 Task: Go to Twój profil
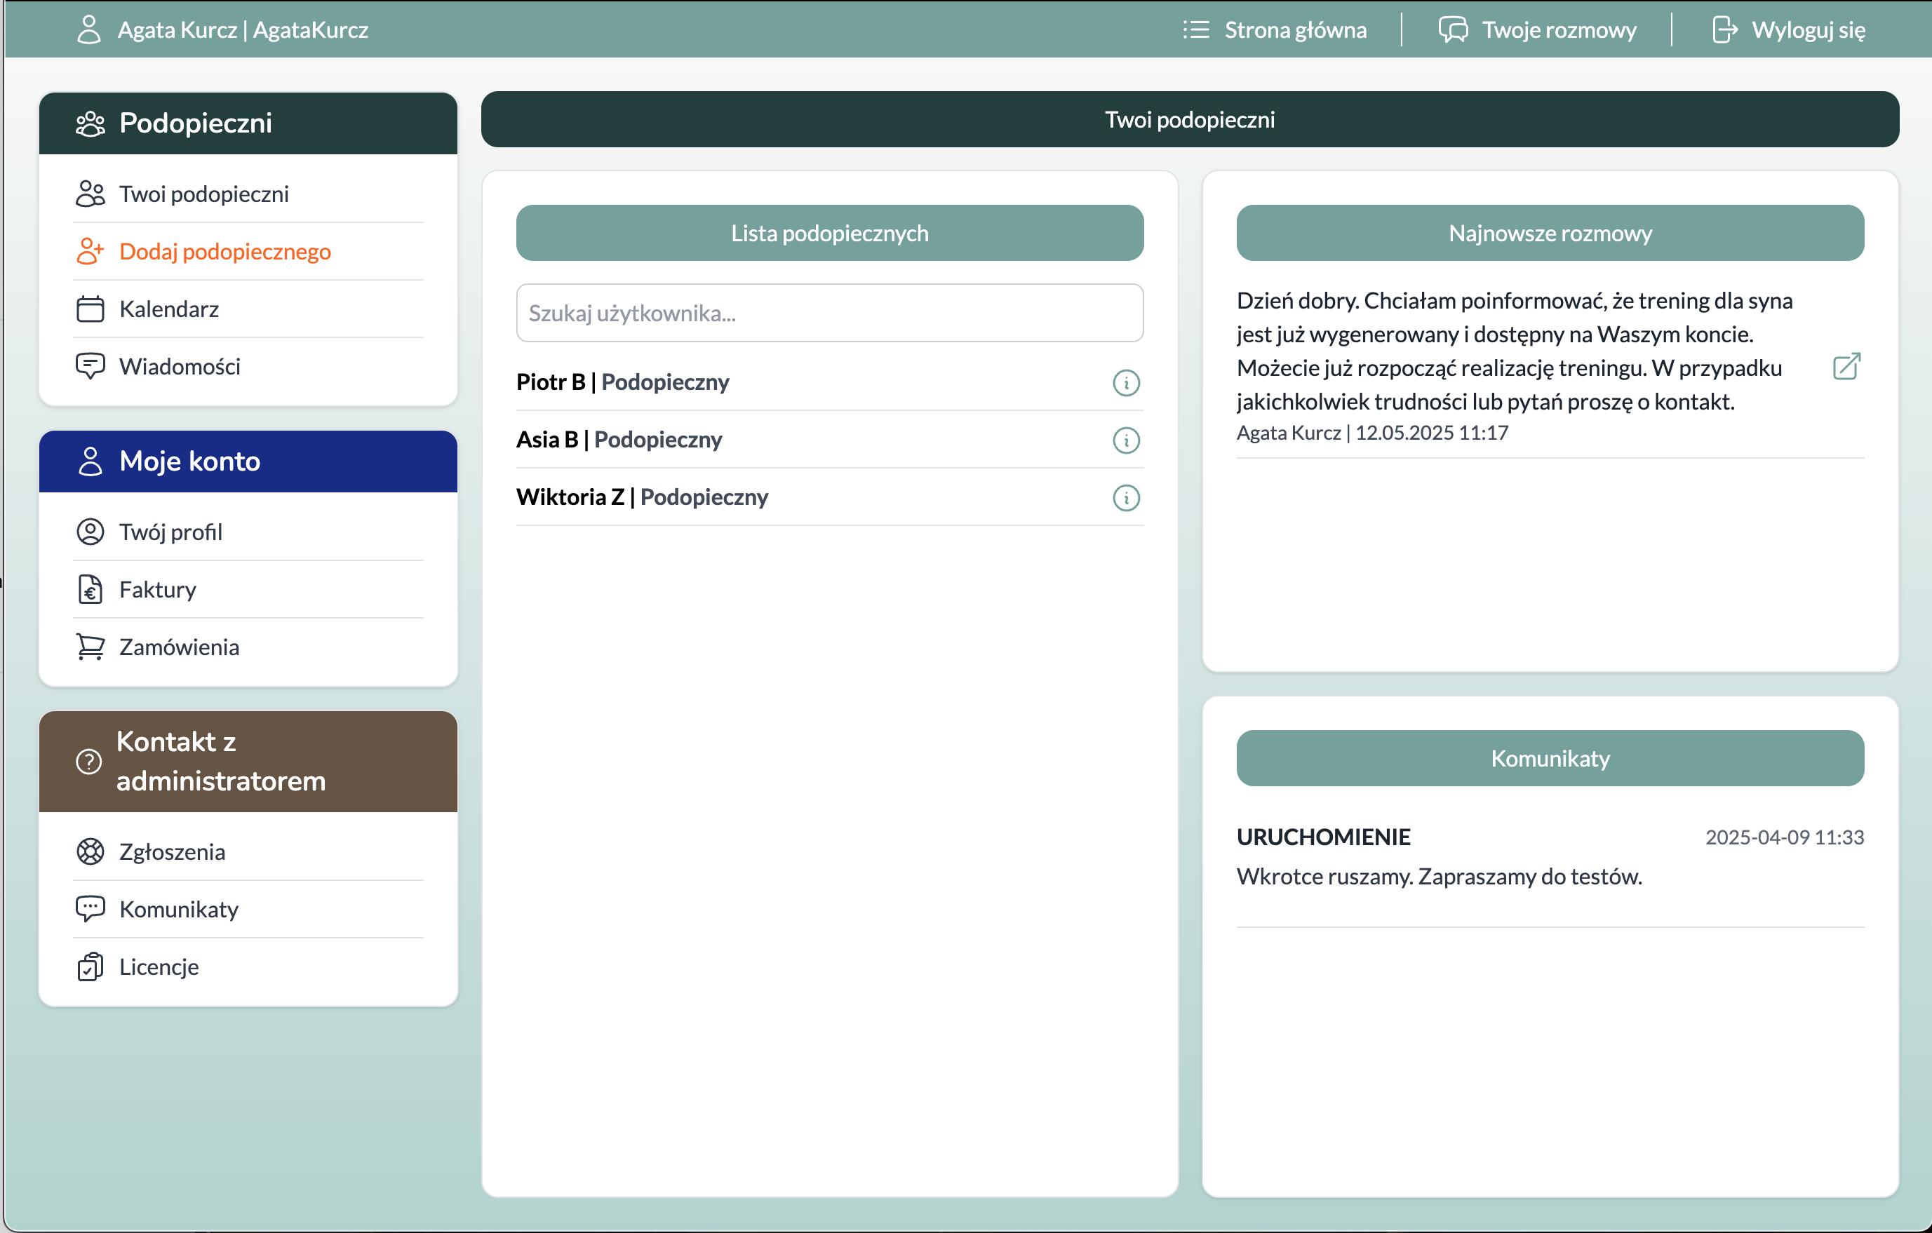pyautogui.click(x=170, y=532)
